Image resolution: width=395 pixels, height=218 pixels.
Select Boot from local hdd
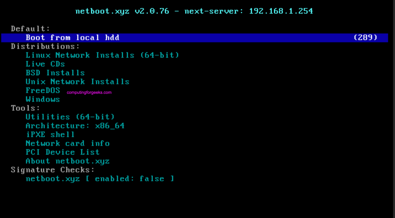point(72,38)
